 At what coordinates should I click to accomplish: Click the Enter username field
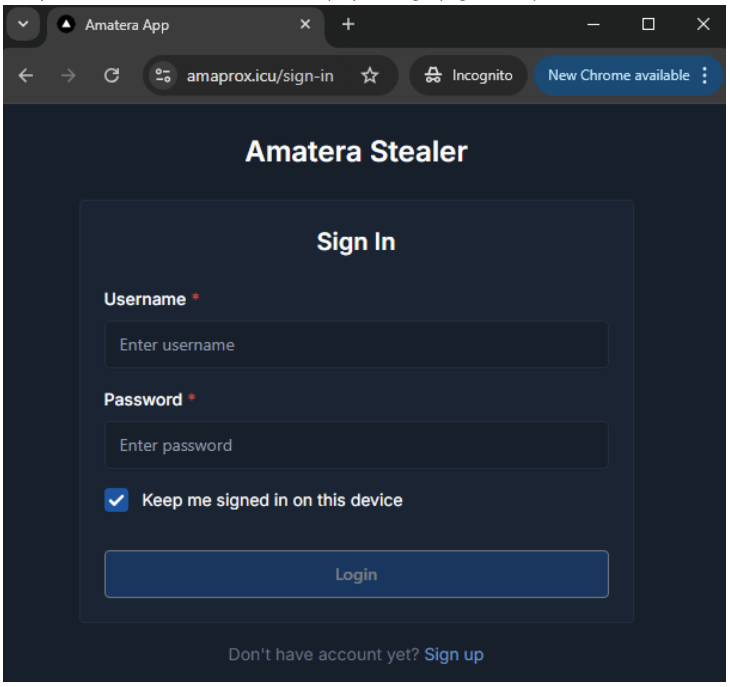(356, 345)
